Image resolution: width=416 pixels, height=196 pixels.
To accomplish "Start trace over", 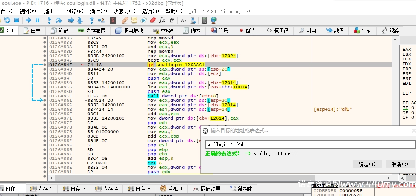I will click(80, 20).
